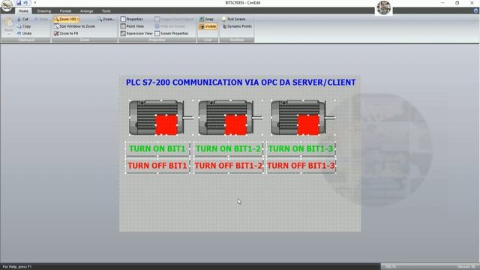
Task: Open Expression View
Action: tap(136, 33)
